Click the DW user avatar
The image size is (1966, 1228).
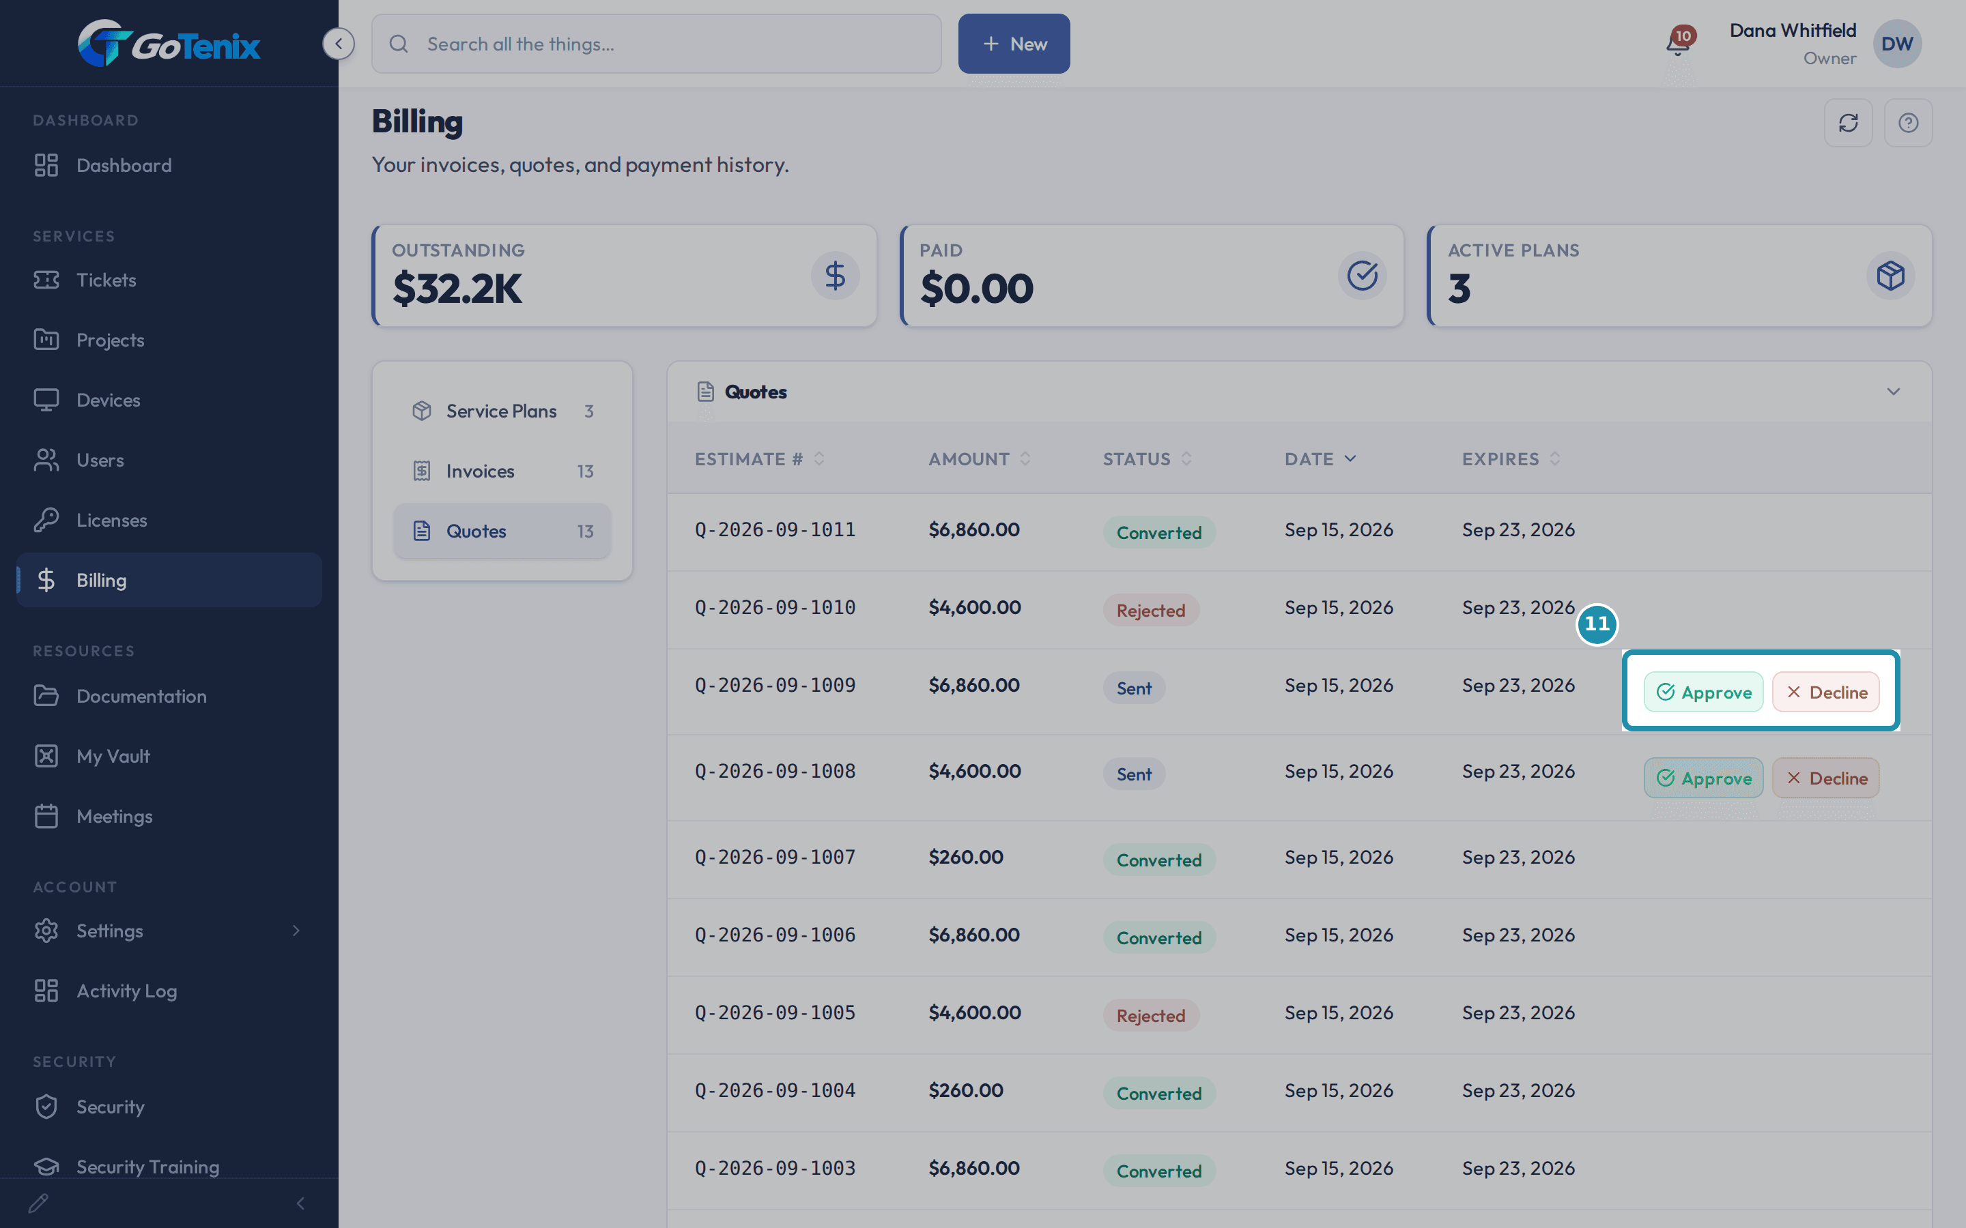tap(1897, 44)
